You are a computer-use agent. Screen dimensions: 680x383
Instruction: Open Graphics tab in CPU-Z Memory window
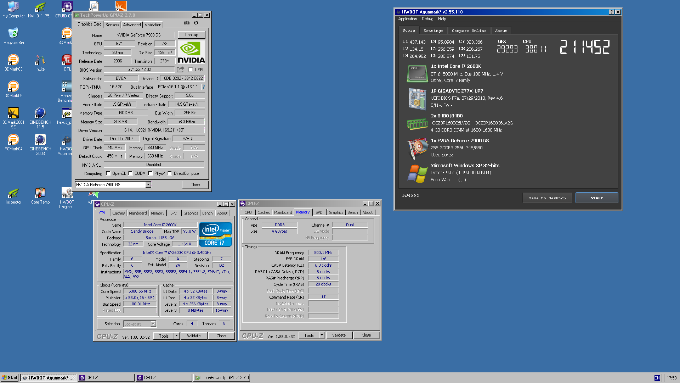(336, 212)
